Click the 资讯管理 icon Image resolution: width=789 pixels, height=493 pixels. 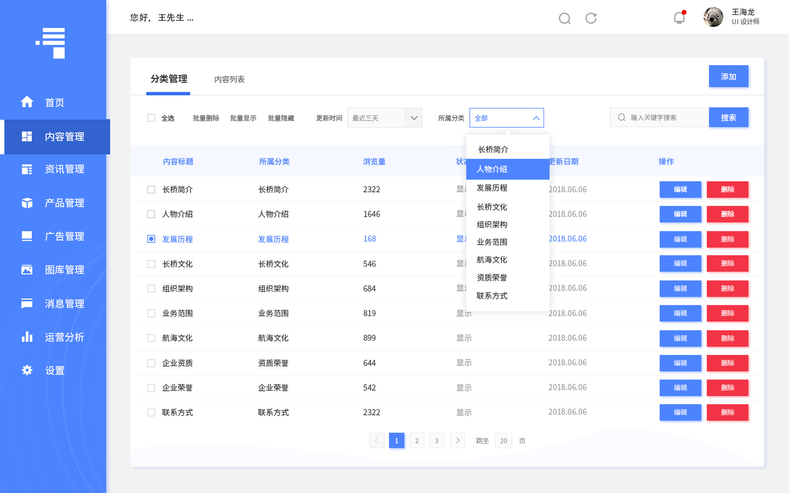tap(27, 169)
